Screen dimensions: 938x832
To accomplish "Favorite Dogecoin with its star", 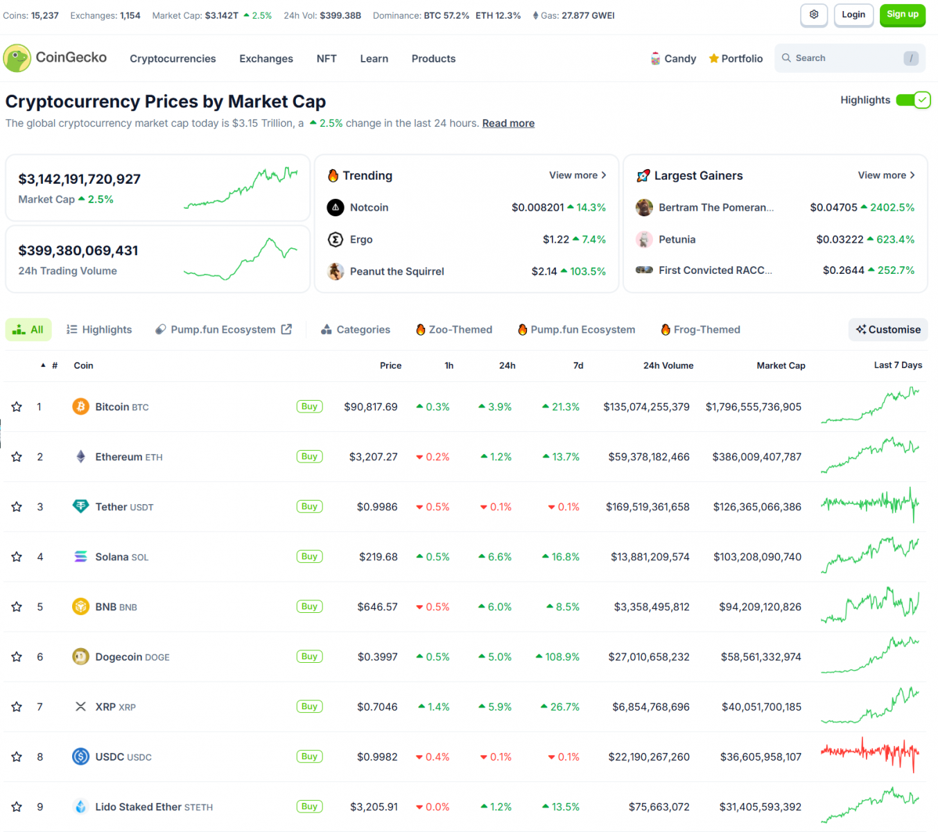I will pos(17,656).
